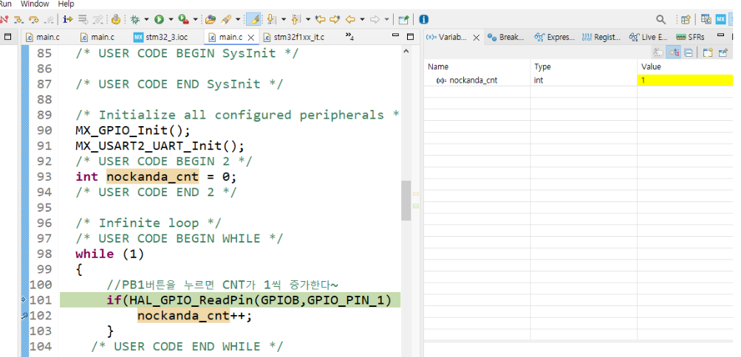Open the Forward history dropdown arrow
The width and height of the screenshot is (741, 357).
(x=386, y=19)
